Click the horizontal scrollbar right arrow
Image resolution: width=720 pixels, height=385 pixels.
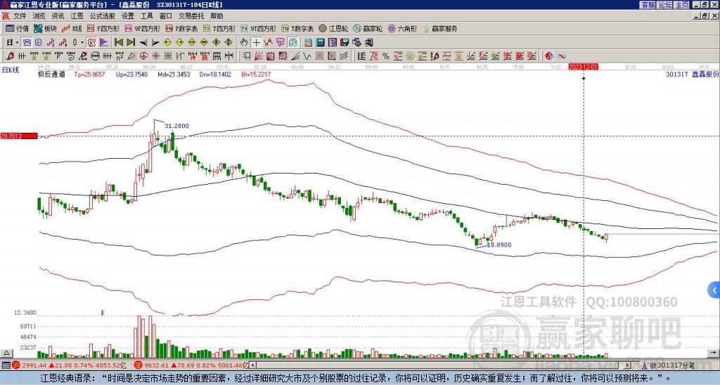[x=628, y=365]
